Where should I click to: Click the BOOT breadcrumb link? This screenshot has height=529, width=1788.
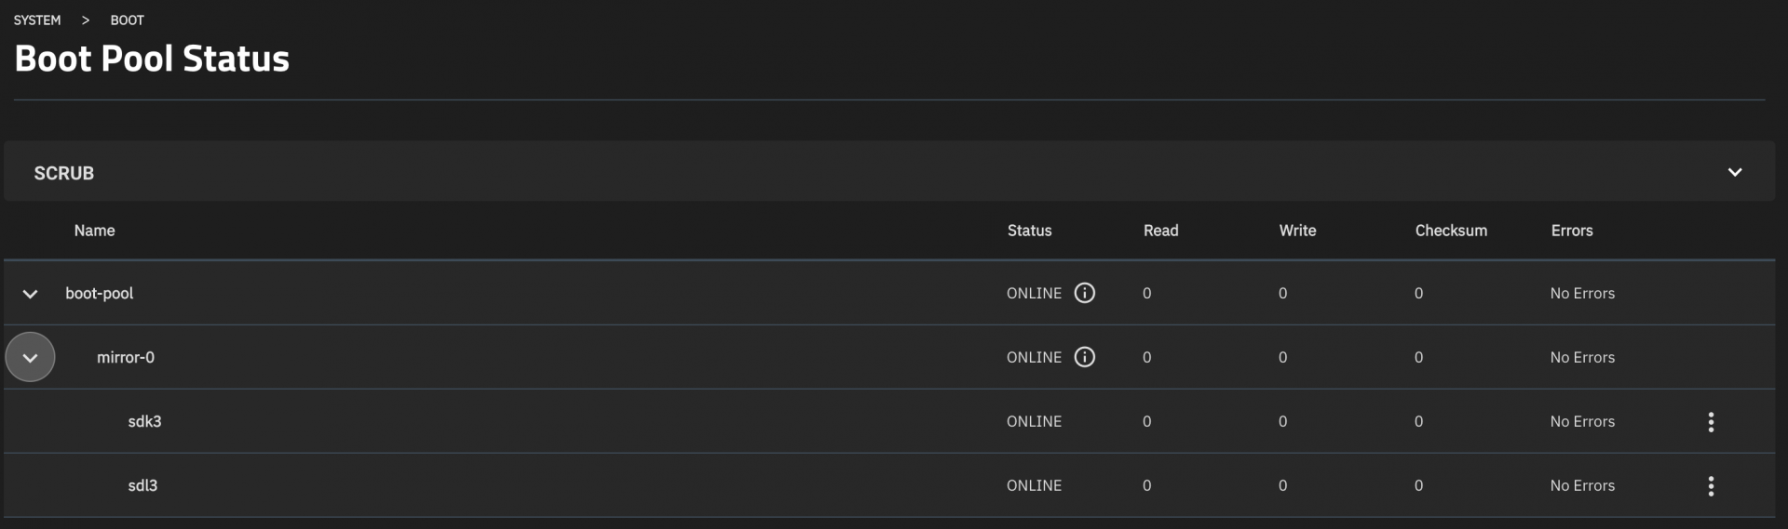click(x=128, y=20)
